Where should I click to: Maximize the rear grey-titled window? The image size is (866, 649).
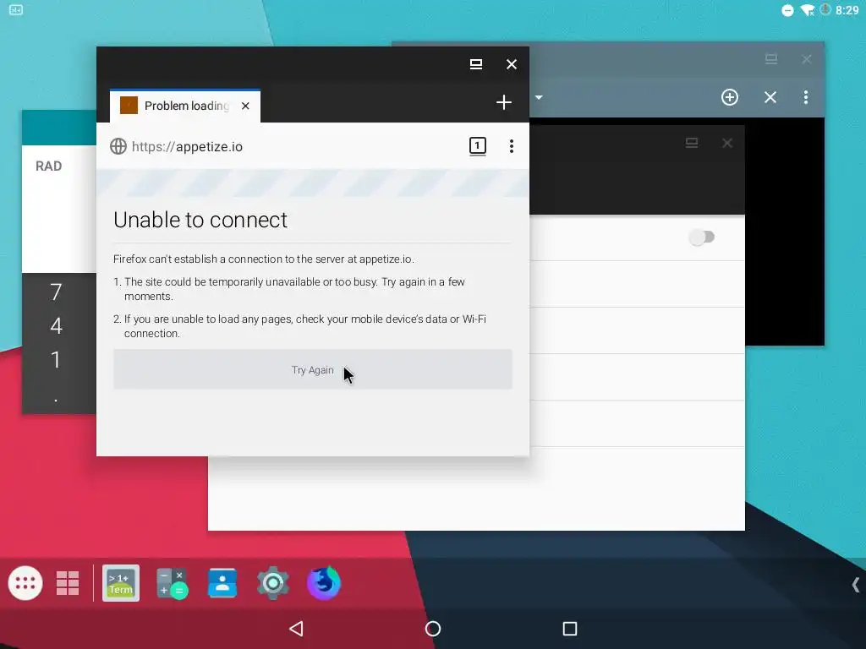(x=771, y=58)
